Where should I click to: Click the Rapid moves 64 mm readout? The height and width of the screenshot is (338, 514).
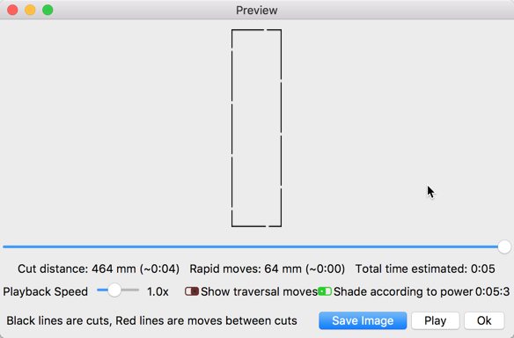click(x=268, y=268)
